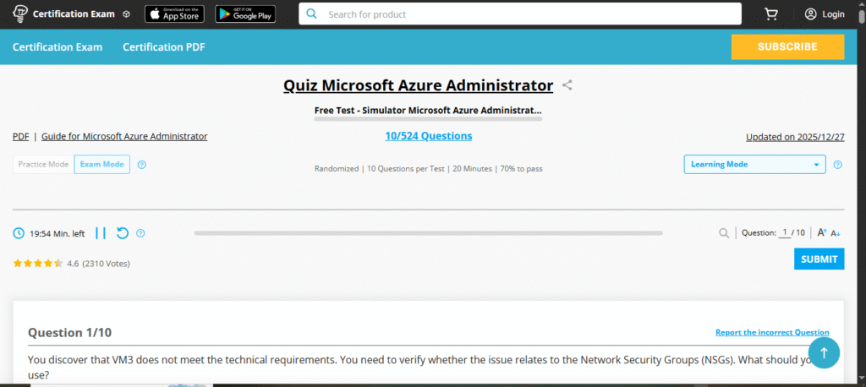The width and height of the screenshot is (866, 387).
Task: Submit the quiz answers
Action: click(x=819, y=259)
